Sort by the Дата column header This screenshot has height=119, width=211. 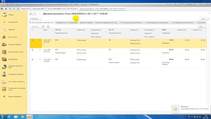(x=45, y=30)
